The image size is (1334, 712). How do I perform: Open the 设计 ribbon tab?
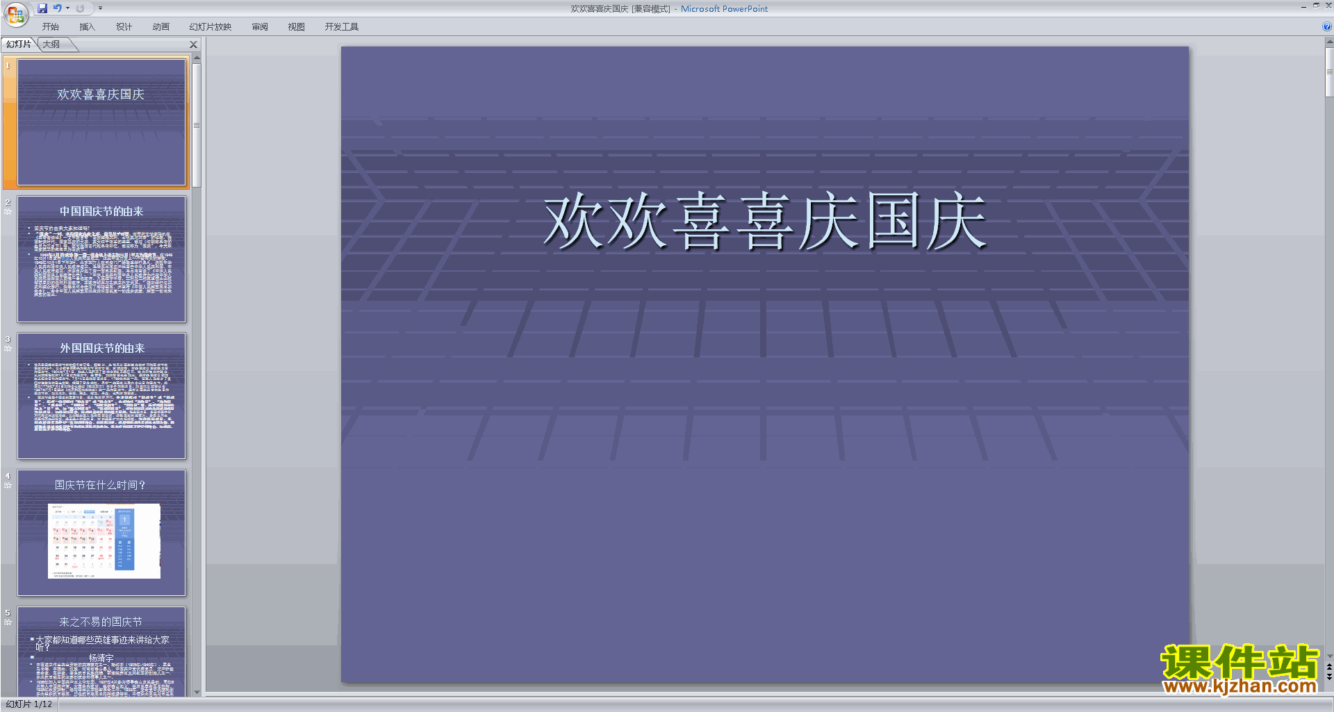124,26
